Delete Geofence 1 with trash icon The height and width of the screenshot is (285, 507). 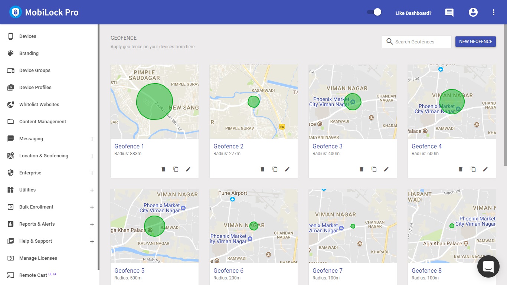coord(163,169)
